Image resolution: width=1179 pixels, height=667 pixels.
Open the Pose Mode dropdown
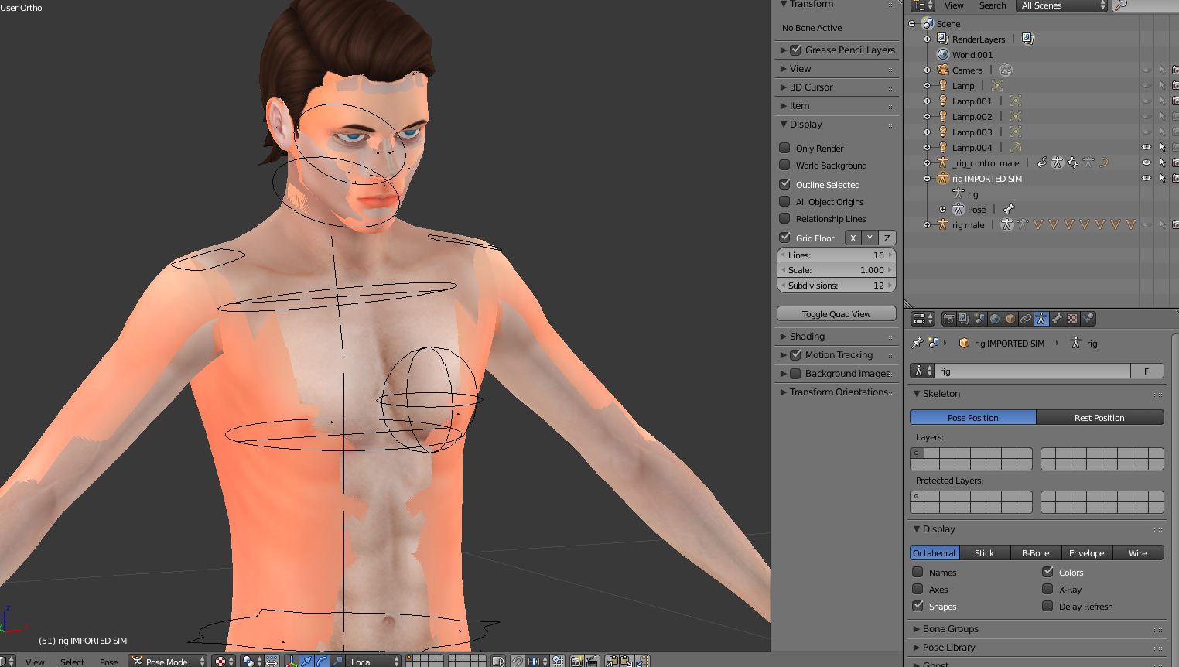[168, 662]
